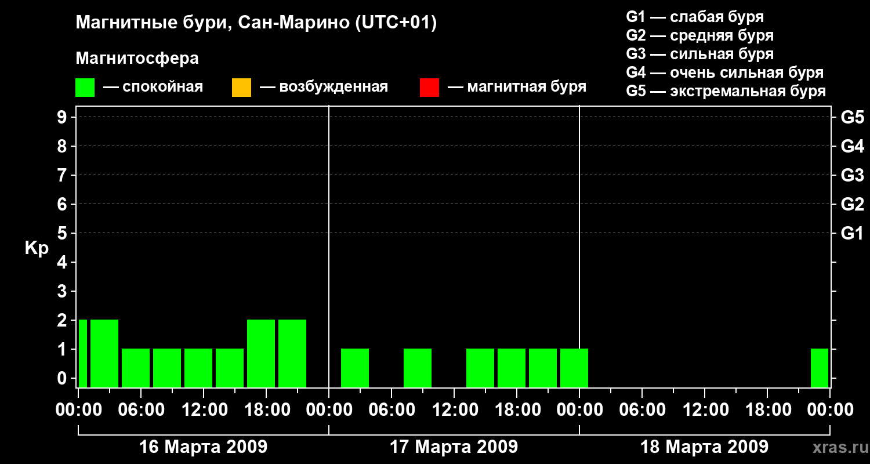Click the 'Kp' axis title
Screen dimensions: 870x464
pos(37,248)
